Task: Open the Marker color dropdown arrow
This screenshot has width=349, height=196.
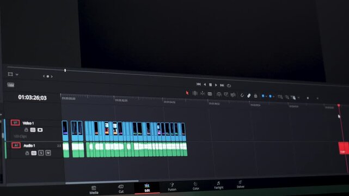Action: (x=273, y=97)
